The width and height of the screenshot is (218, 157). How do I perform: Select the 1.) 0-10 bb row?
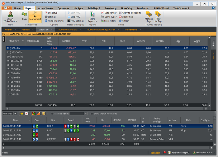[x=107, y=95]
